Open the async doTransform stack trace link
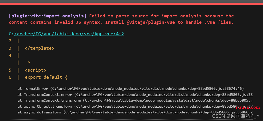Image resolution: width=263 pixels, height=121 pixels. click(x=159, y=112)
